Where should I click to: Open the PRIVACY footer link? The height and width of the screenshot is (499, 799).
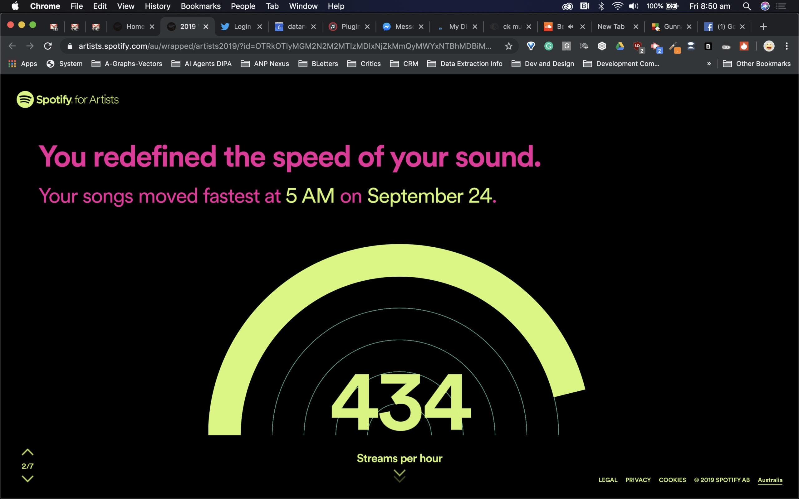tap(638, 480)
